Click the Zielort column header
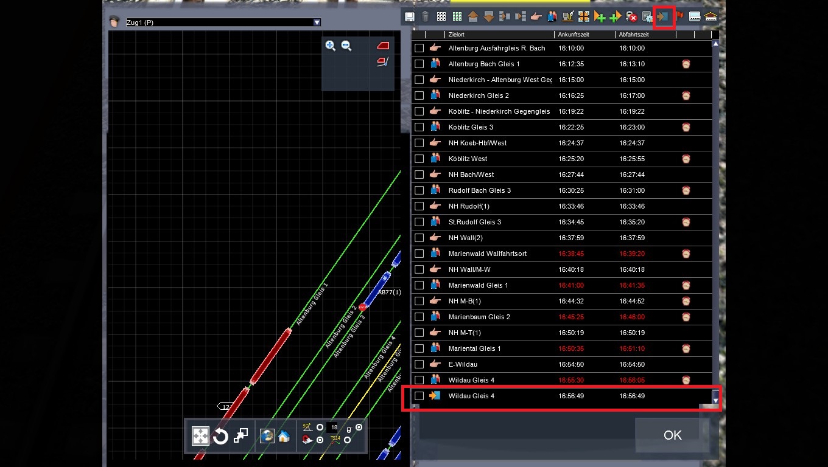 pos(496,35)
